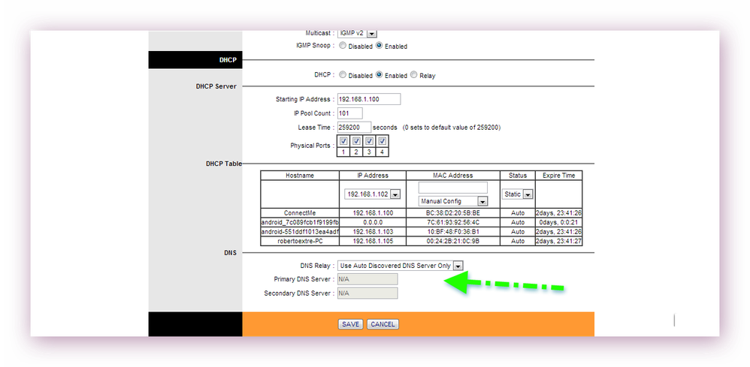
Task: Click the CANCEL button
Action: pyautogui.click(x=383, y=324)
